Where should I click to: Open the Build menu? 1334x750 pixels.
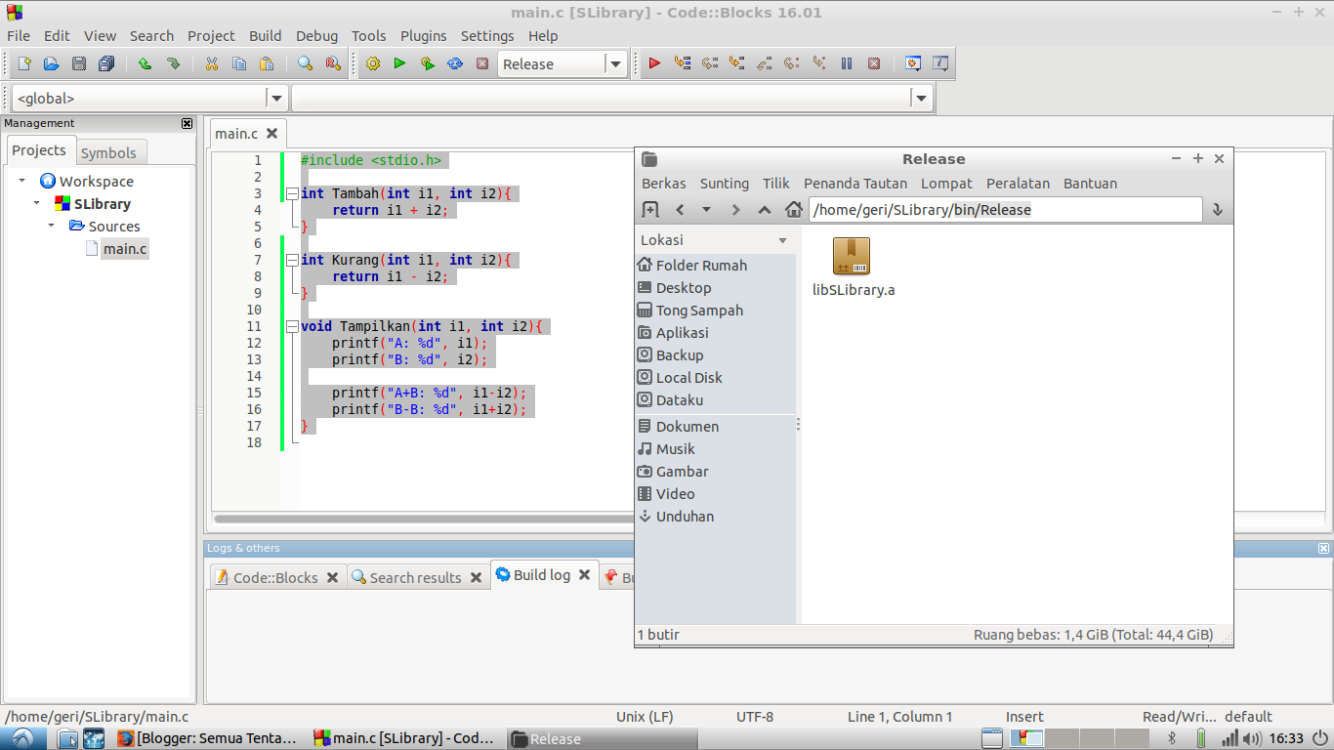coord(265,36)
